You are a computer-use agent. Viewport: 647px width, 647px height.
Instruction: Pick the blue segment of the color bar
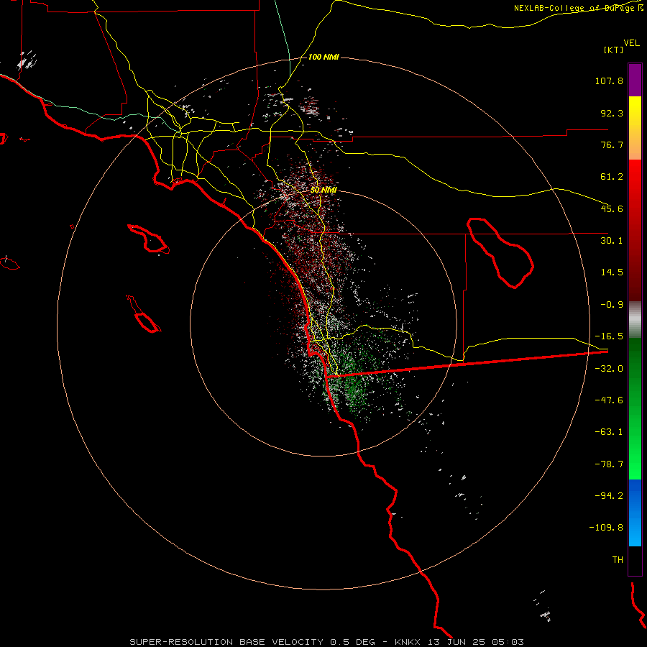pos(635,513)
